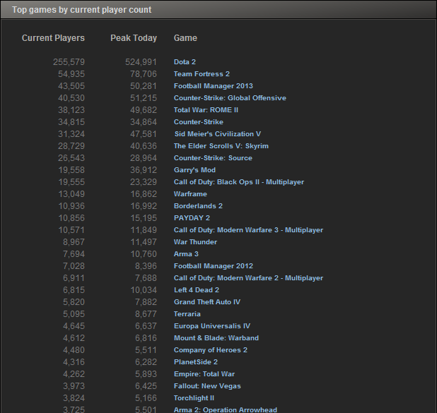
Task: Click Team Fortress 2 peak 78,706
Action: coord(144,74)
